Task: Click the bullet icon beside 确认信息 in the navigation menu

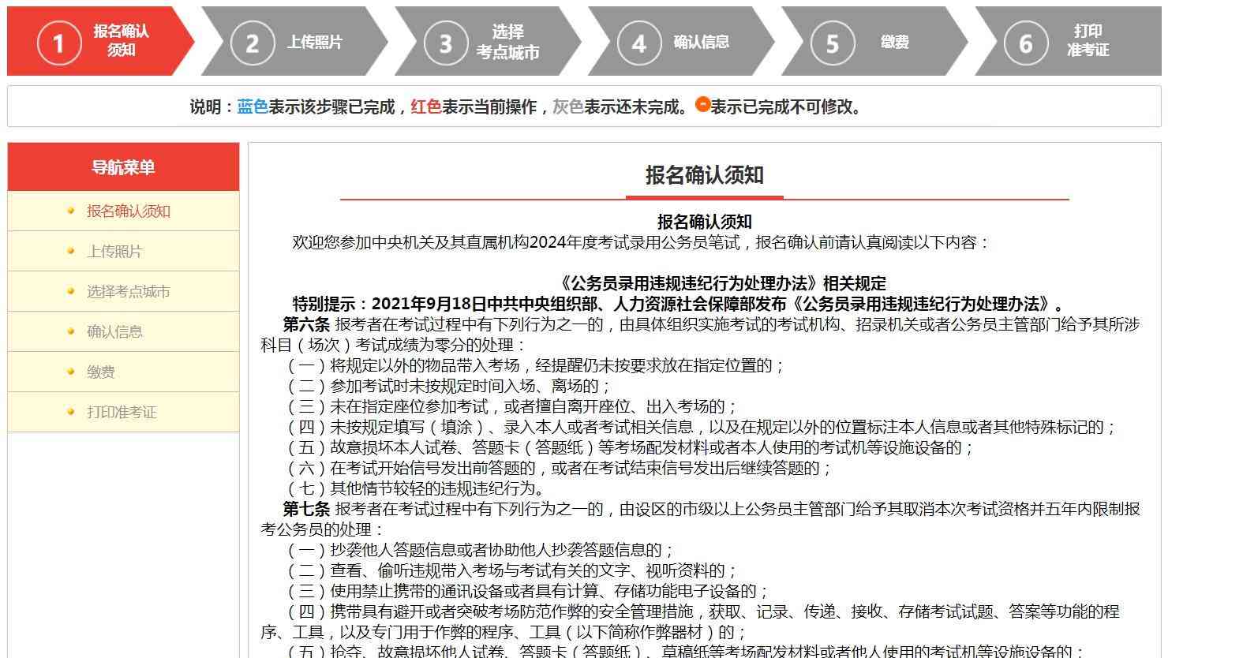Action: pyautogui.click(x=71, y=331)
